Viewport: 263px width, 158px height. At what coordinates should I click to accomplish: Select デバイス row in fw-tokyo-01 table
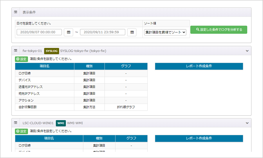click(82, 80)
